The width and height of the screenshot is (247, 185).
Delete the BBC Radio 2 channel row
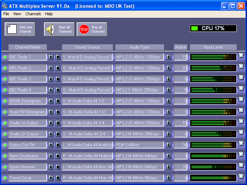click(241, 66)
